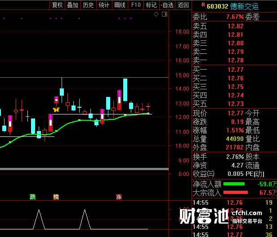This screenshot has height=237, width=277.
Task: Select stock code 603032
Action: click(218, 7)
